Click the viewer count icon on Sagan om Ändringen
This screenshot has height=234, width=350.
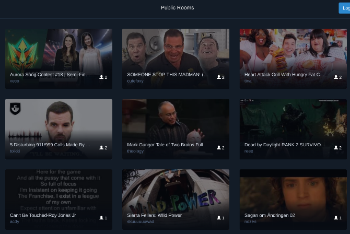[336, 218]
